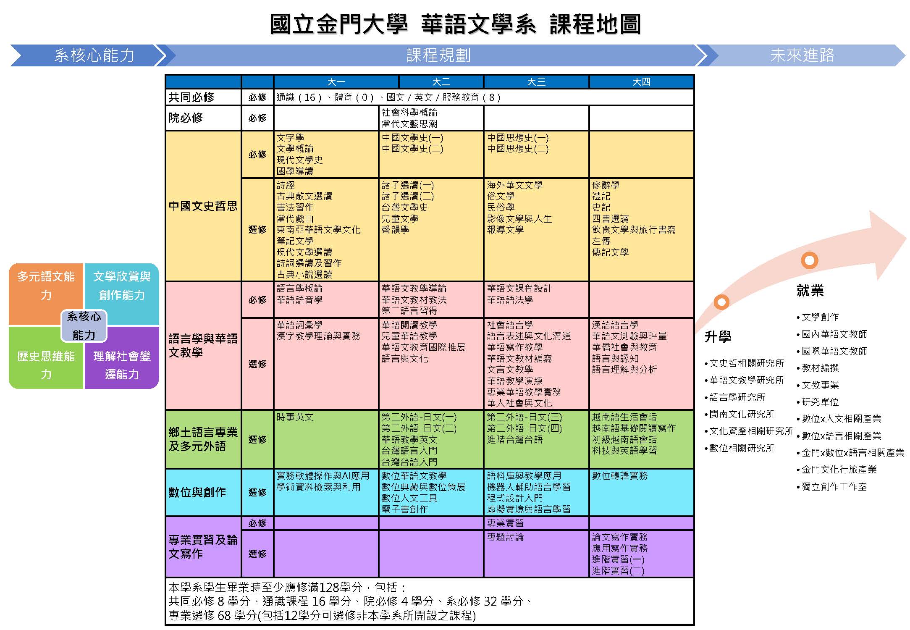Click the central 系核心能力 badge
The height and width of the screenshot is (630, 910).
coord(84,326)
